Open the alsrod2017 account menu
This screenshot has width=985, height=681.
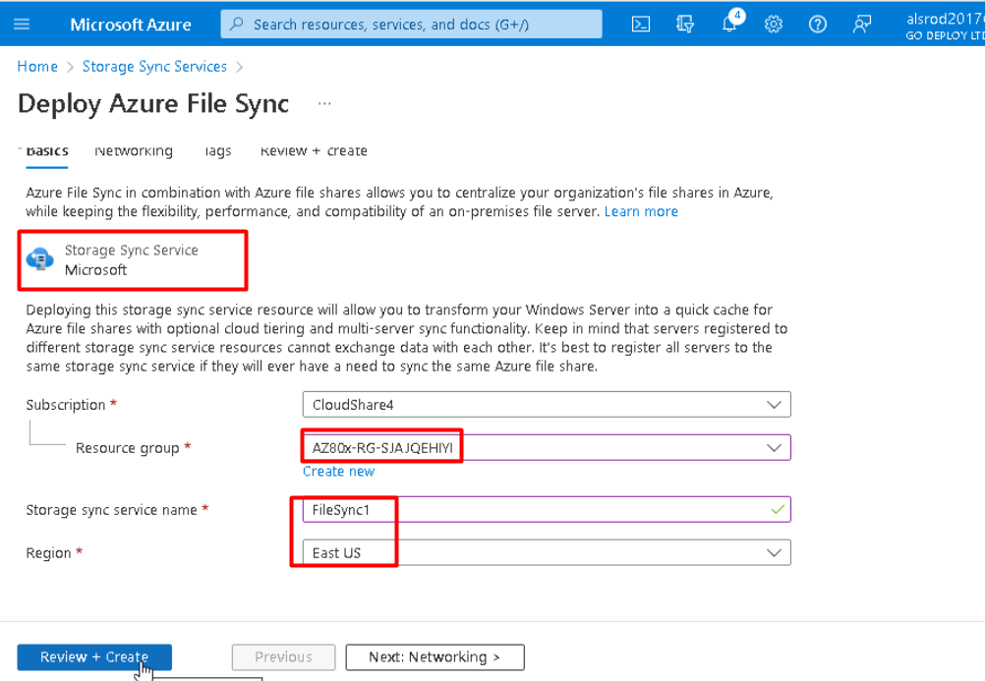(x=945, y=27)
